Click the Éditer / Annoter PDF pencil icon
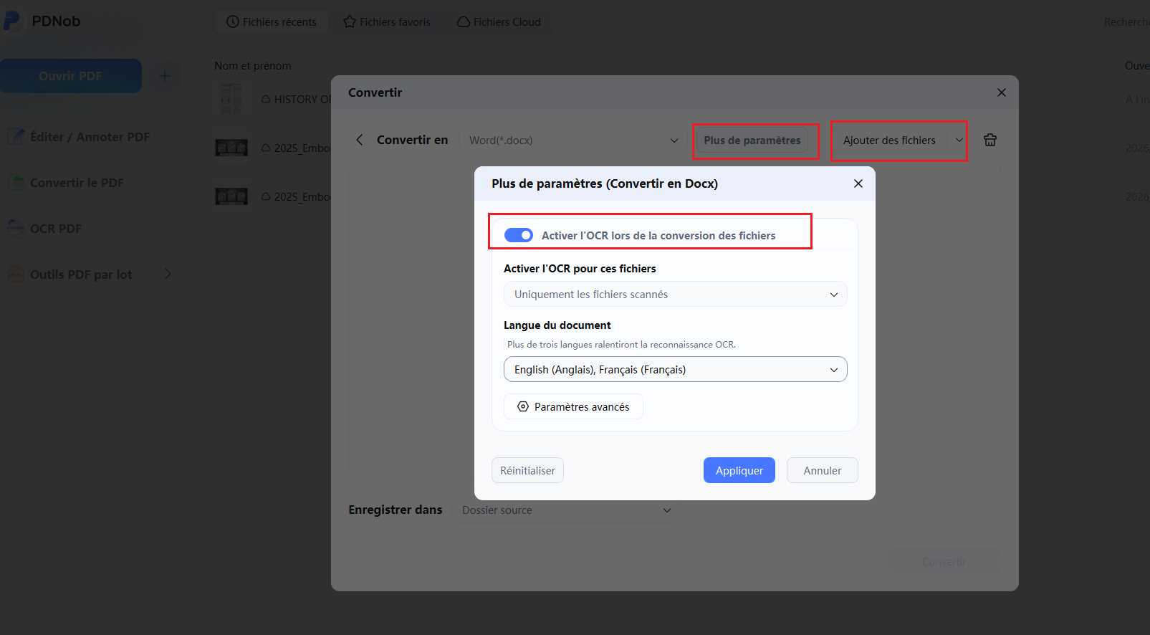 [16, 136]
